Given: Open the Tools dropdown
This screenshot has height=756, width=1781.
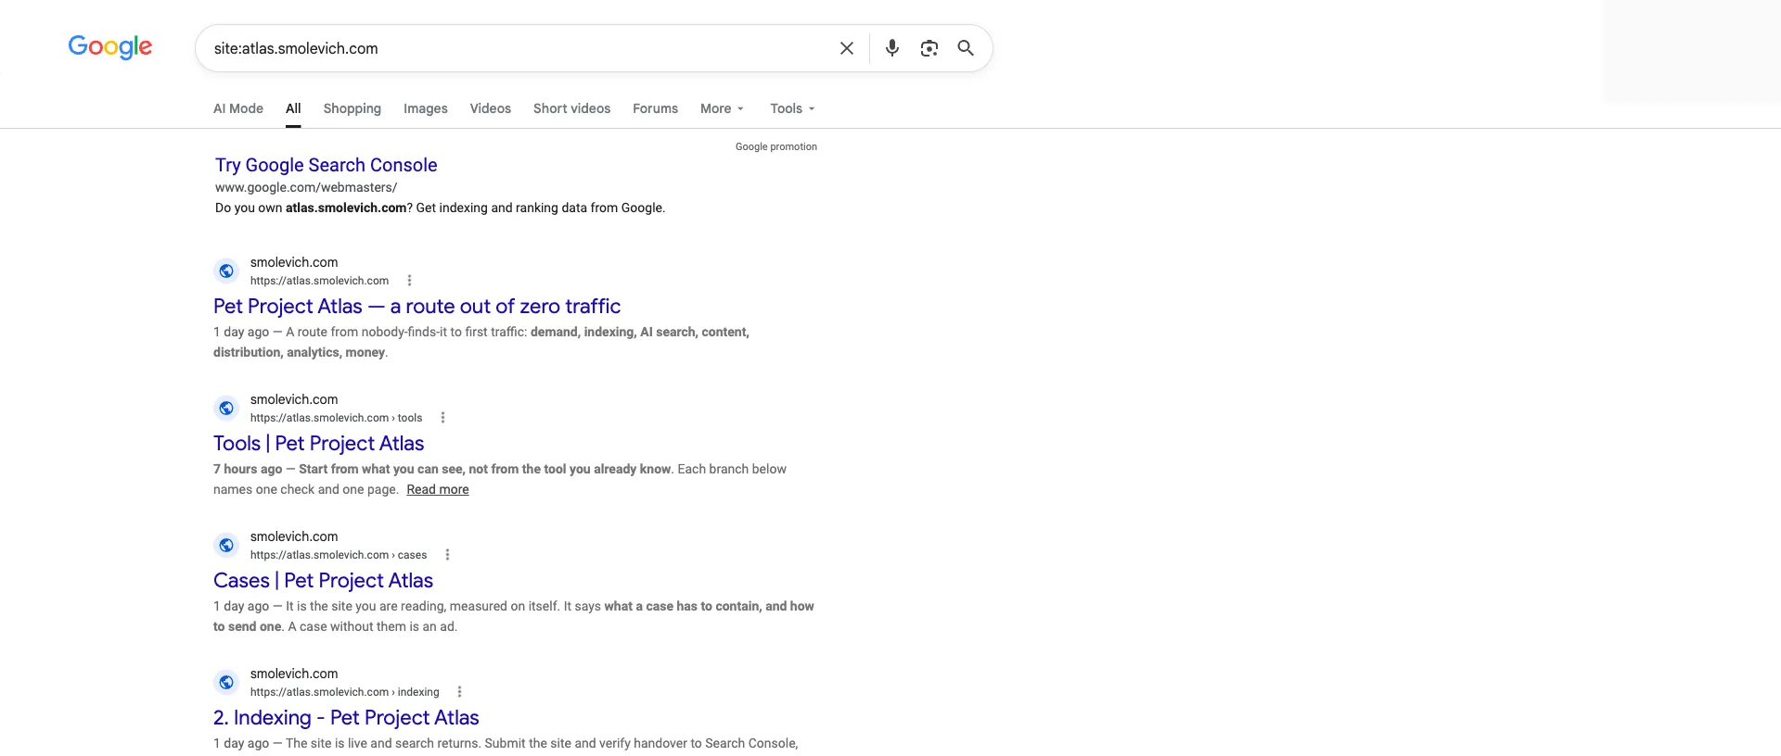Looking at the screenshot, I should 792,108.
